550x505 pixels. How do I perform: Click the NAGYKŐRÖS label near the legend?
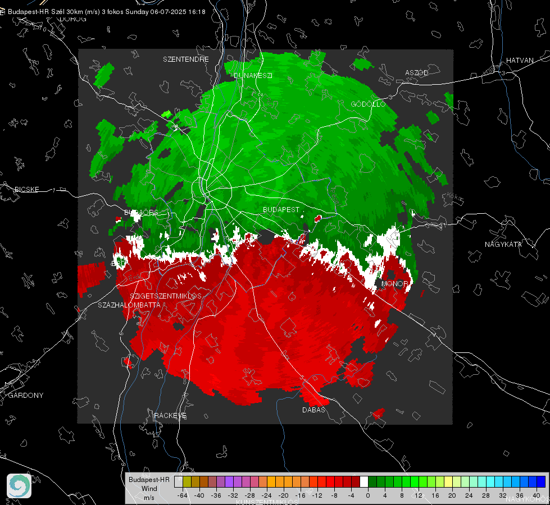[528, 499]
